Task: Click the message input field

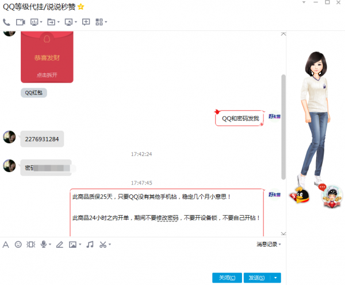Action: [x=143, y=261]
